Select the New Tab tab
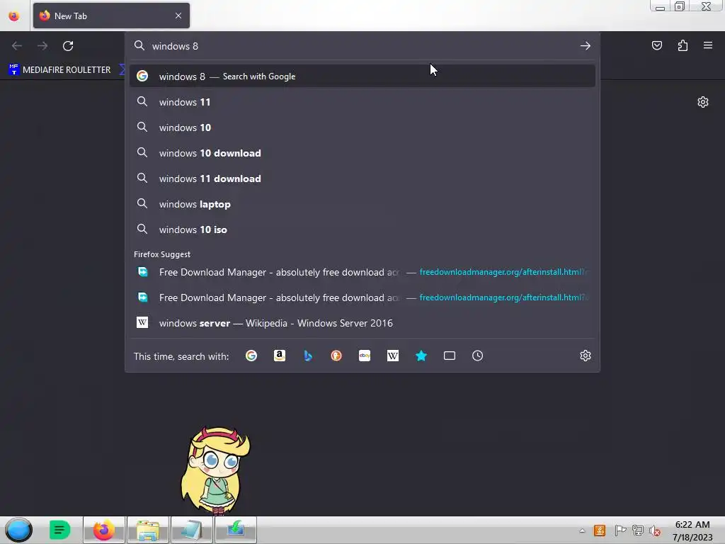 coord(111,16)
